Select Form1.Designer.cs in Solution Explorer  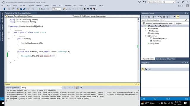click(x=160, y=38)
